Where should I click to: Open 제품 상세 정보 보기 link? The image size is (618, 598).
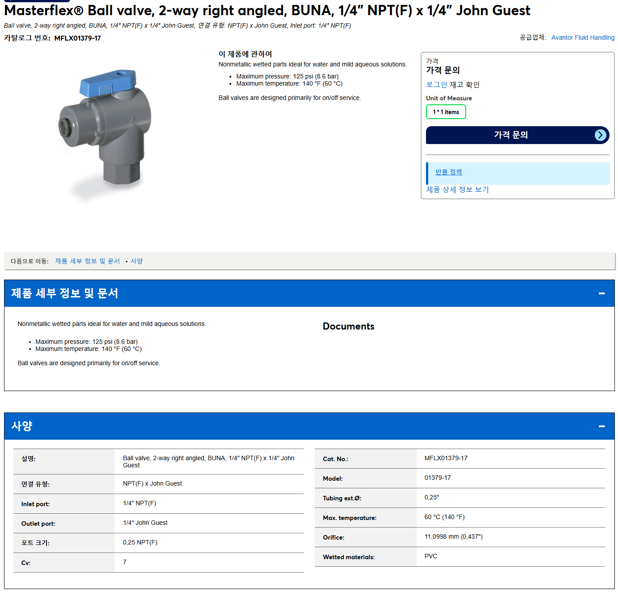pyautogui.click(x=457, y=190)
